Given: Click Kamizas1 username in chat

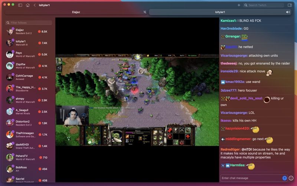Looking at the screenshot, I should coord(228,21).
